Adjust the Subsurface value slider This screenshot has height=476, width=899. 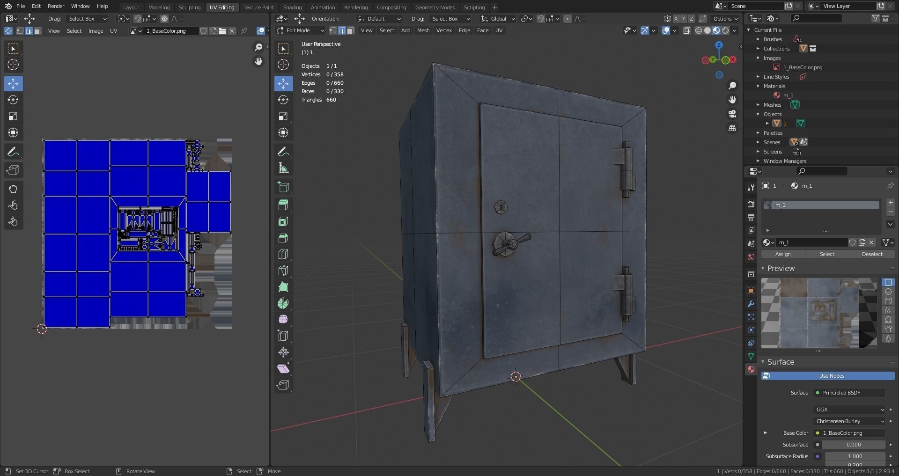point(854,445)
